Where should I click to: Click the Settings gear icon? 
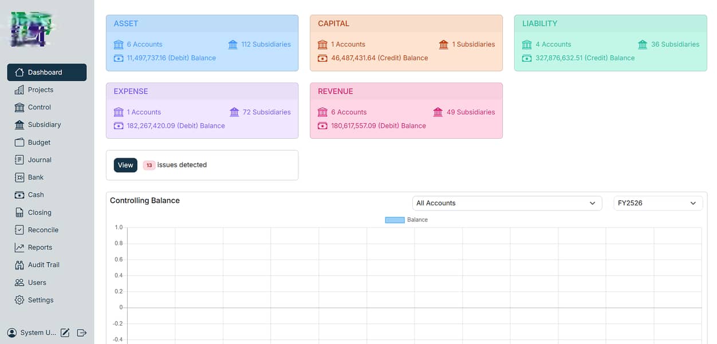(x=19, y=300)
